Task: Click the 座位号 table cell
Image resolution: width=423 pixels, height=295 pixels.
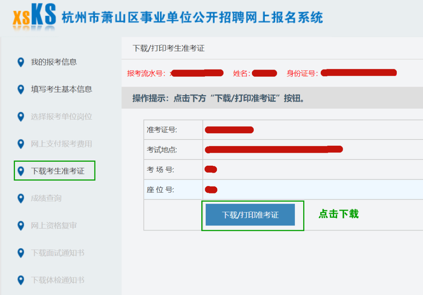Action: click(x=173, y=190)
